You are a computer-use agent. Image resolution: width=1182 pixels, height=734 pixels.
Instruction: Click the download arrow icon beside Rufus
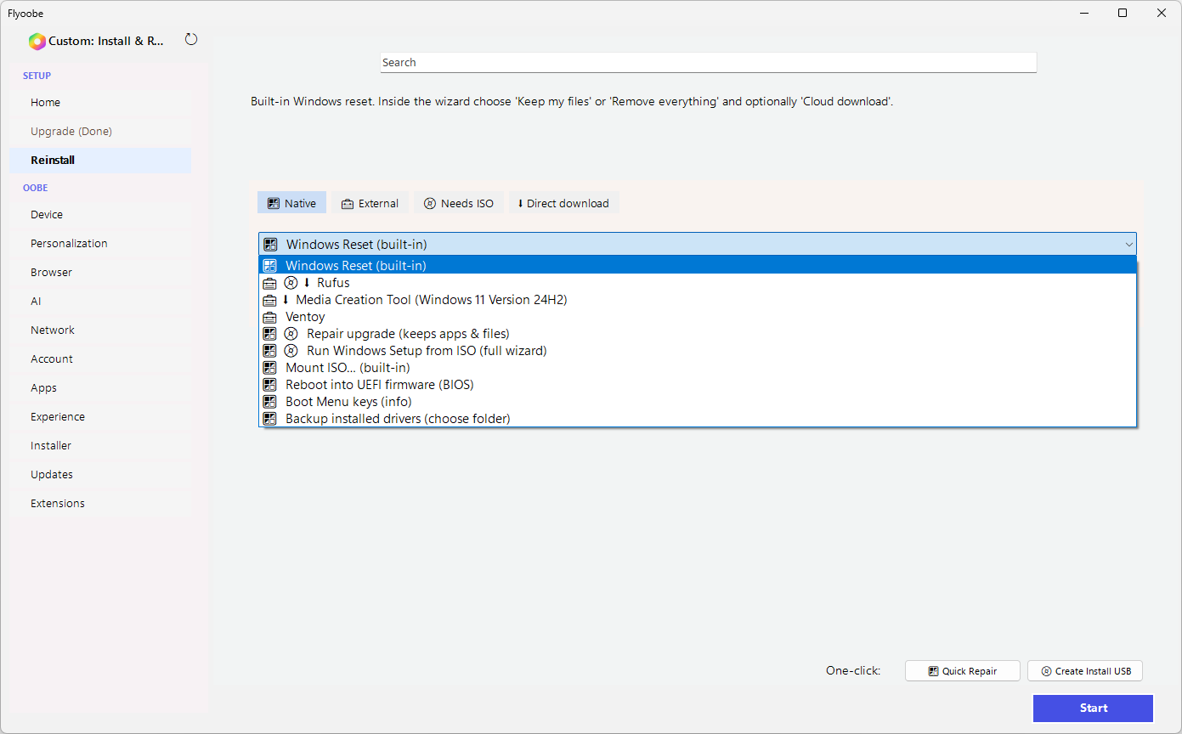(307, 283)
